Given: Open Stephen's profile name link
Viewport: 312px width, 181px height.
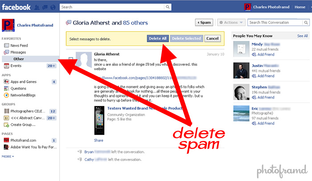Looking at the screenshot, I should [x=266, y=87].
